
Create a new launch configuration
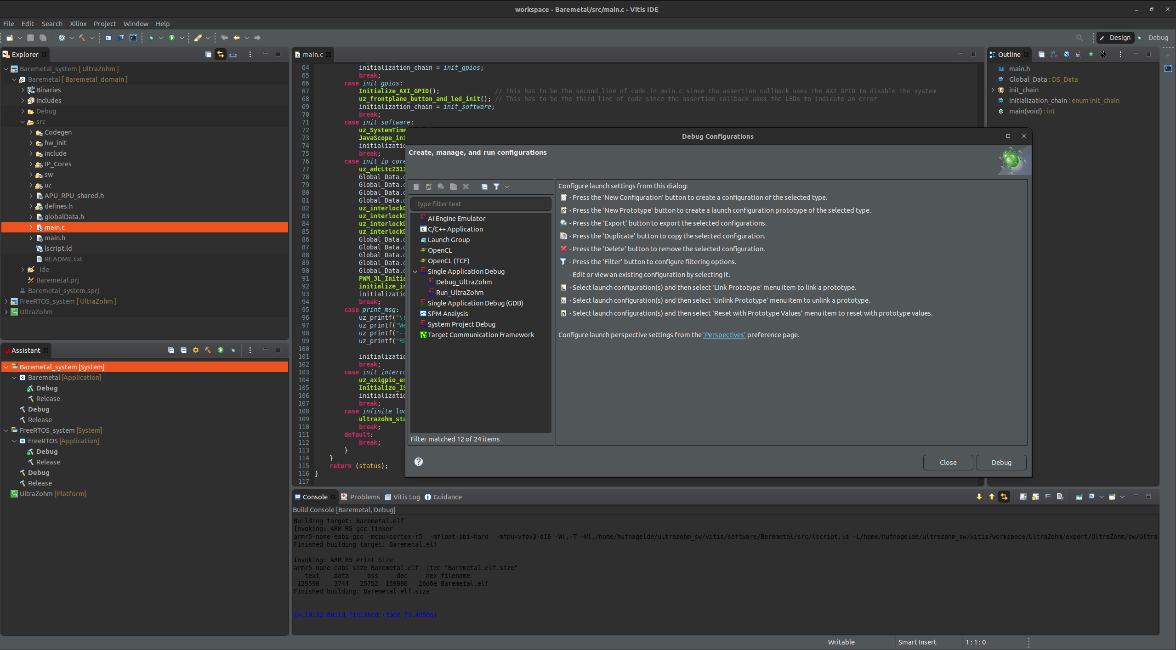click(x=416, y=187)
